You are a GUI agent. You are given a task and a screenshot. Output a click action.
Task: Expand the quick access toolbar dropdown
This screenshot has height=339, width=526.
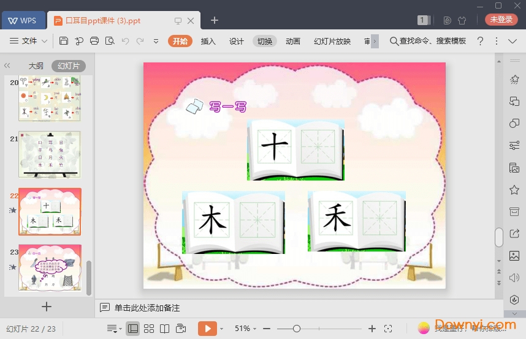pos(156,41)
